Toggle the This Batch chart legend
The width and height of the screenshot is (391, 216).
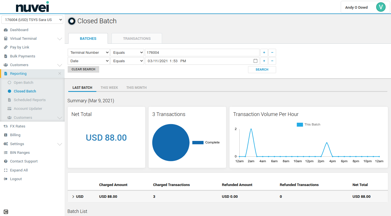click(308, 125)
